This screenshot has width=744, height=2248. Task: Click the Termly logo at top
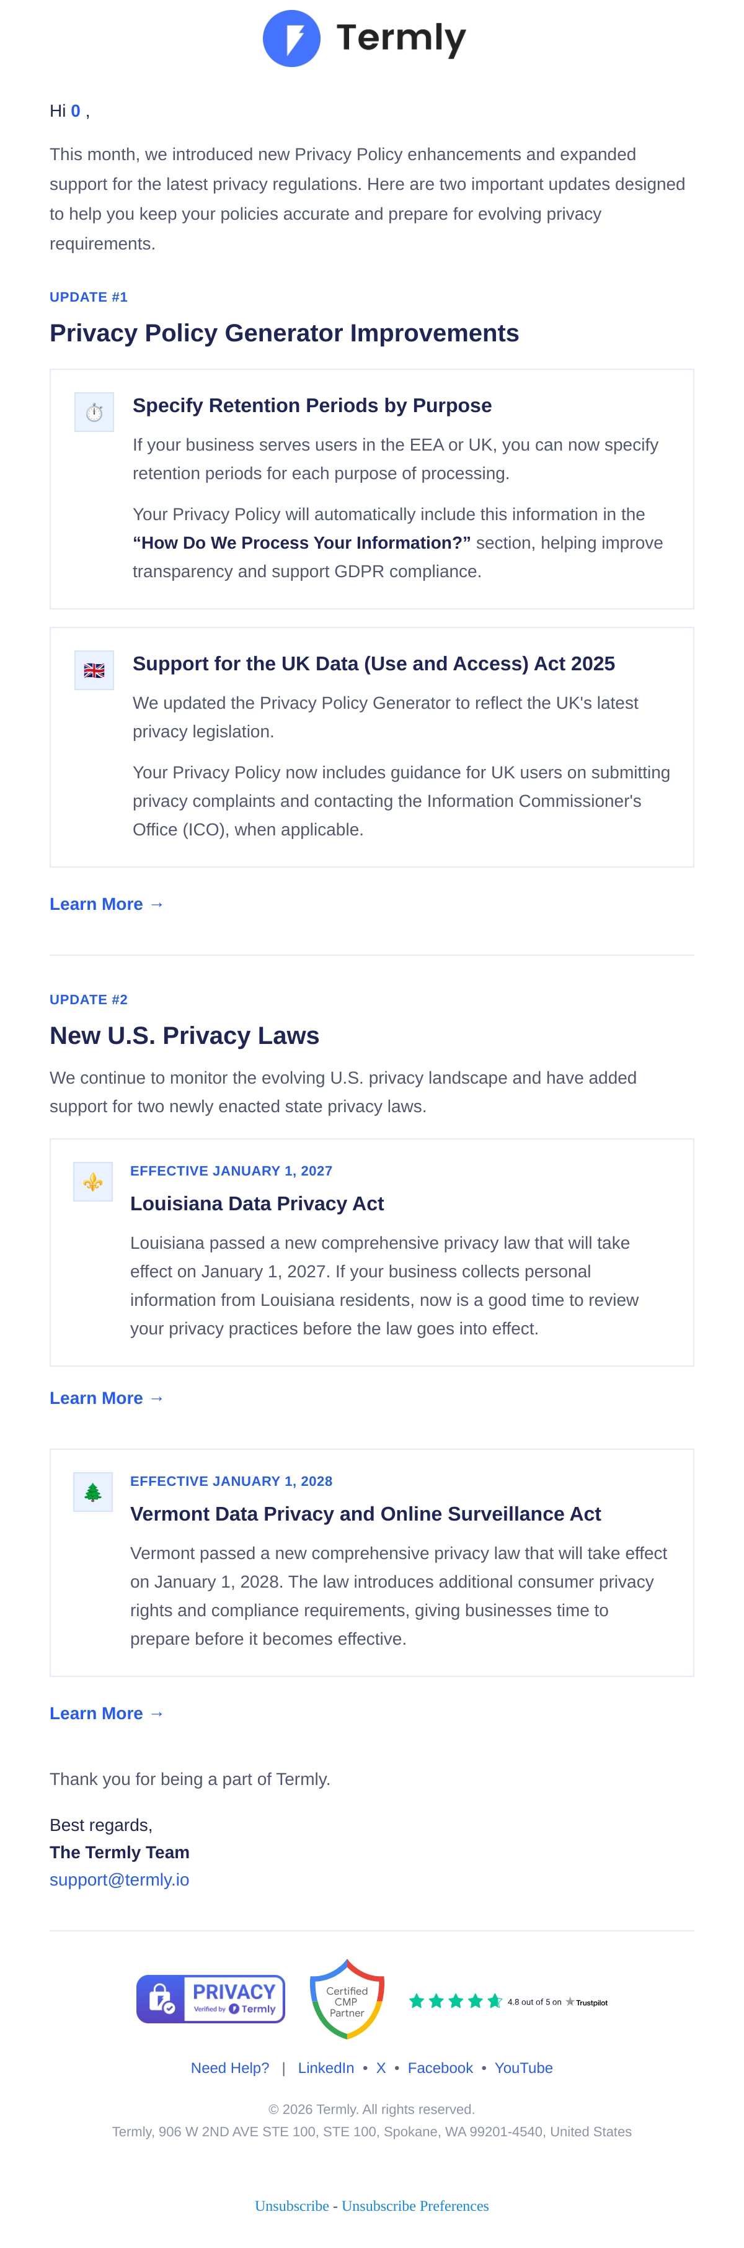(x=365, y=38)
